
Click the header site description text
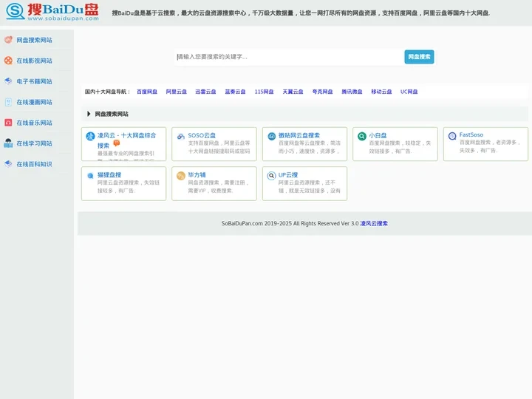(x=301, y=13)
